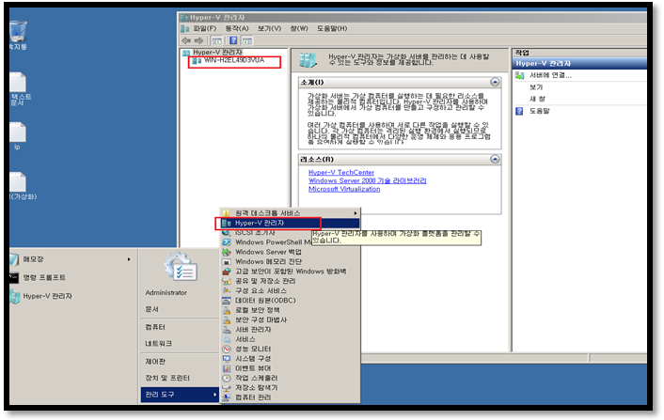This screenshot has height=420, width=664.
Task: Click 새 창 in the actions pane
Action: click(x=537, y=99)
